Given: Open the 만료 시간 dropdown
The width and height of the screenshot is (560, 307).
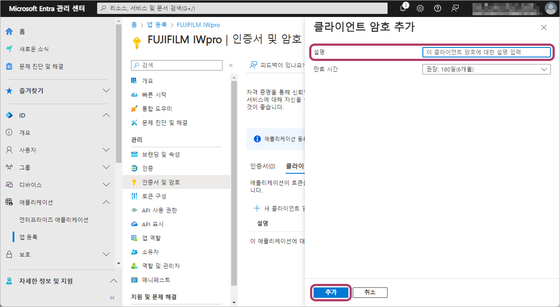Looking at the screenshot, I should tap(486, 69).
